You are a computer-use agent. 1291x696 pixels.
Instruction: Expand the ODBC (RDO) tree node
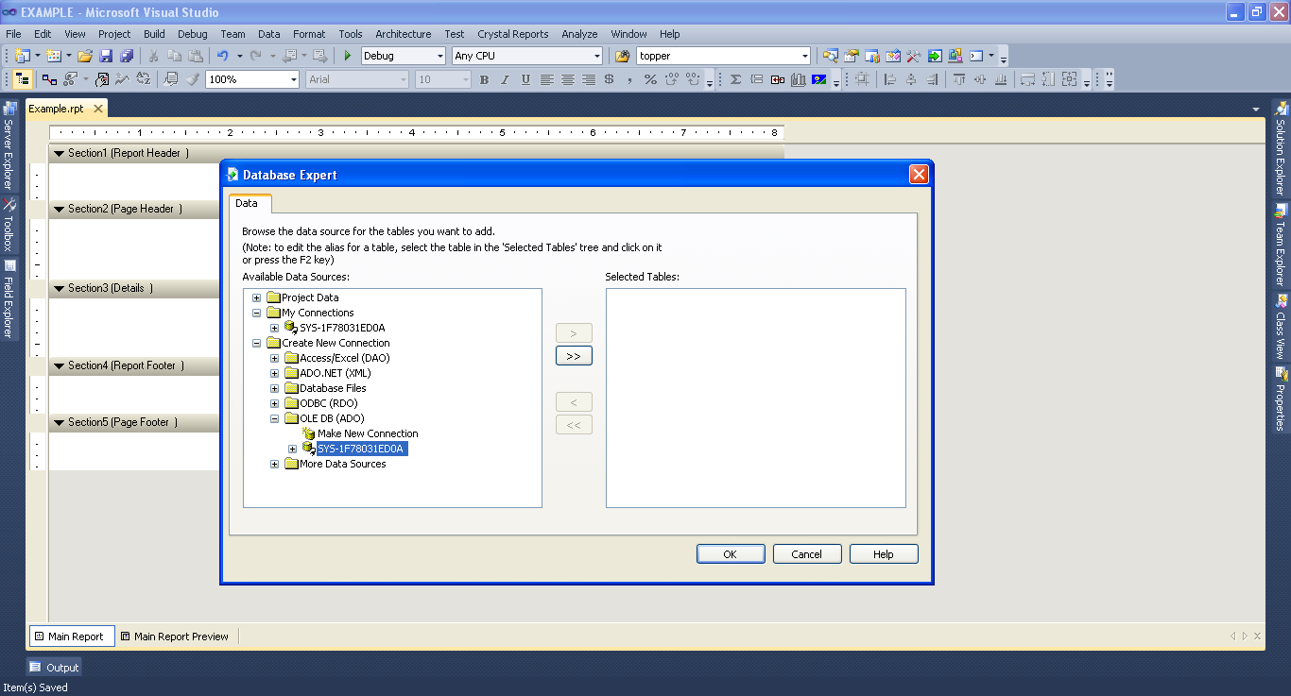pos(274,403)
